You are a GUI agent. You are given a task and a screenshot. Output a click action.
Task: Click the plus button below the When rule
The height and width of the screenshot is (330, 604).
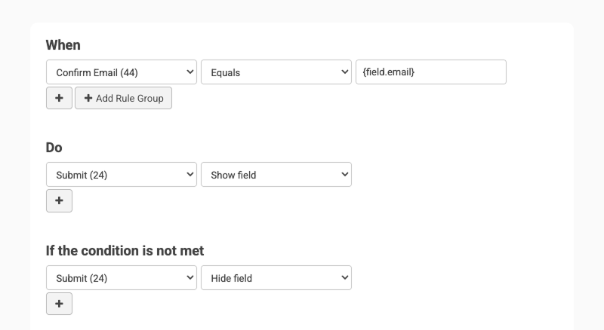click(x=59, y=98)
